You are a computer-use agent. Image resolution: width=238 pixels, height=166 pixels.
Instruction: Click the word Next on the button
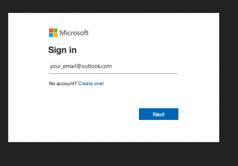click(x=159, y=114)
